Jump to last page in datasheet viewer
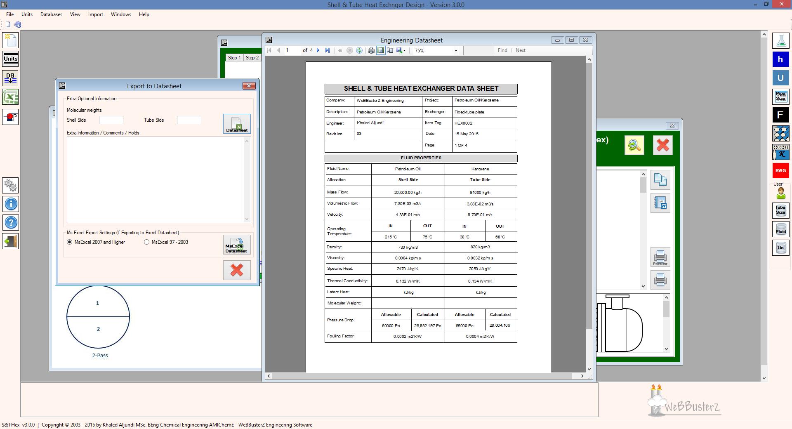 click(x=328, y=50)
